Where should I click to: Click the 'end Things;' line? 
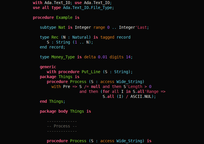pyautogui.click(x=53, y=101)
